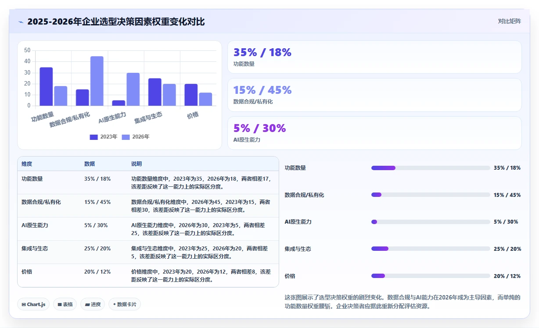This screenshot has width=539, height=328.
Task: Select the 35% / 18% stat card
Action: coord(374,57)
